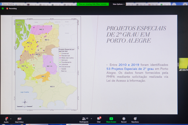Viewport: 188px width, 125px height.
Task: Click the 'MZ 10' label on map
Action: 50,66
